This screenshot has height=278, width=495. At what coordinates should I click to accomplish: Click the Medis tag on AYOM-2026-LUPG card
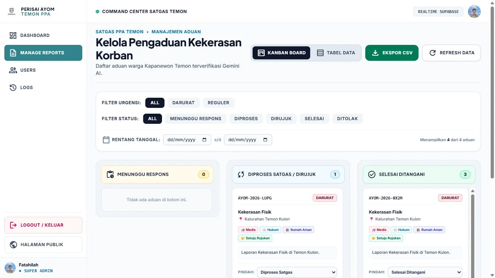click(248, 230)
